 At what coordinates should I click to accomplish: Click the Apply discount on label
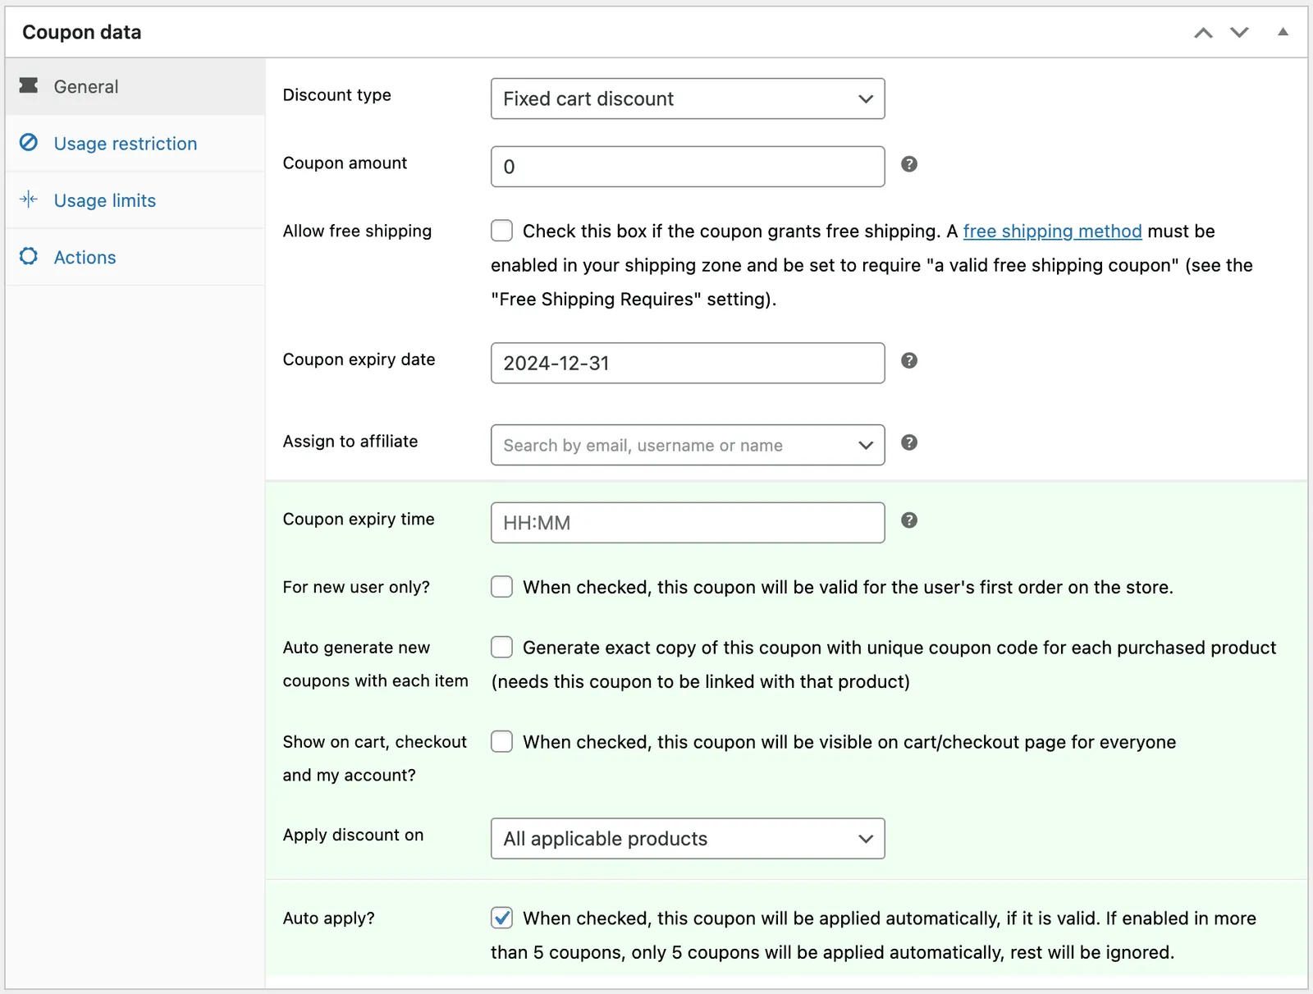(x=353, y=836)
